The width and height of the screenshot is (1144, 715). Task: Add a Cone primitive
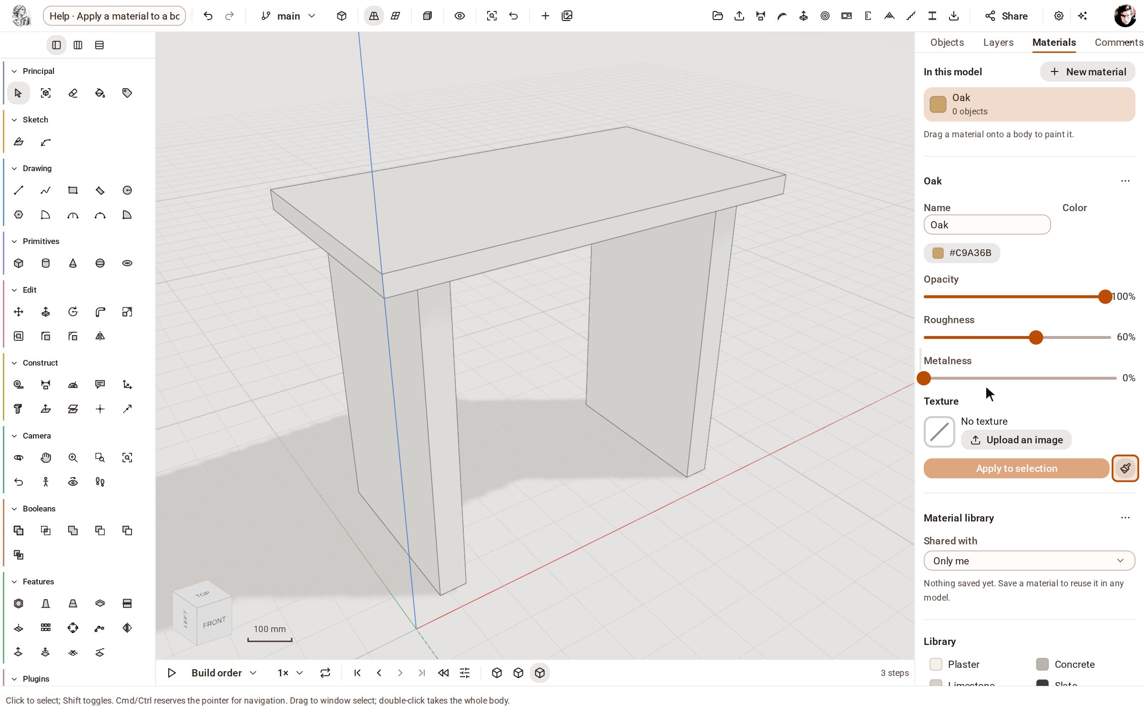(x=73, y=263)
